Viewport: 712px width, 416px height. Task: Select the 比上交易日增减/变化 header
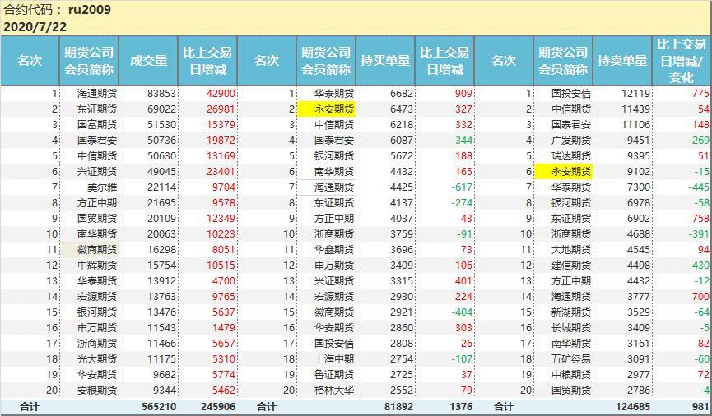(682, 61)
